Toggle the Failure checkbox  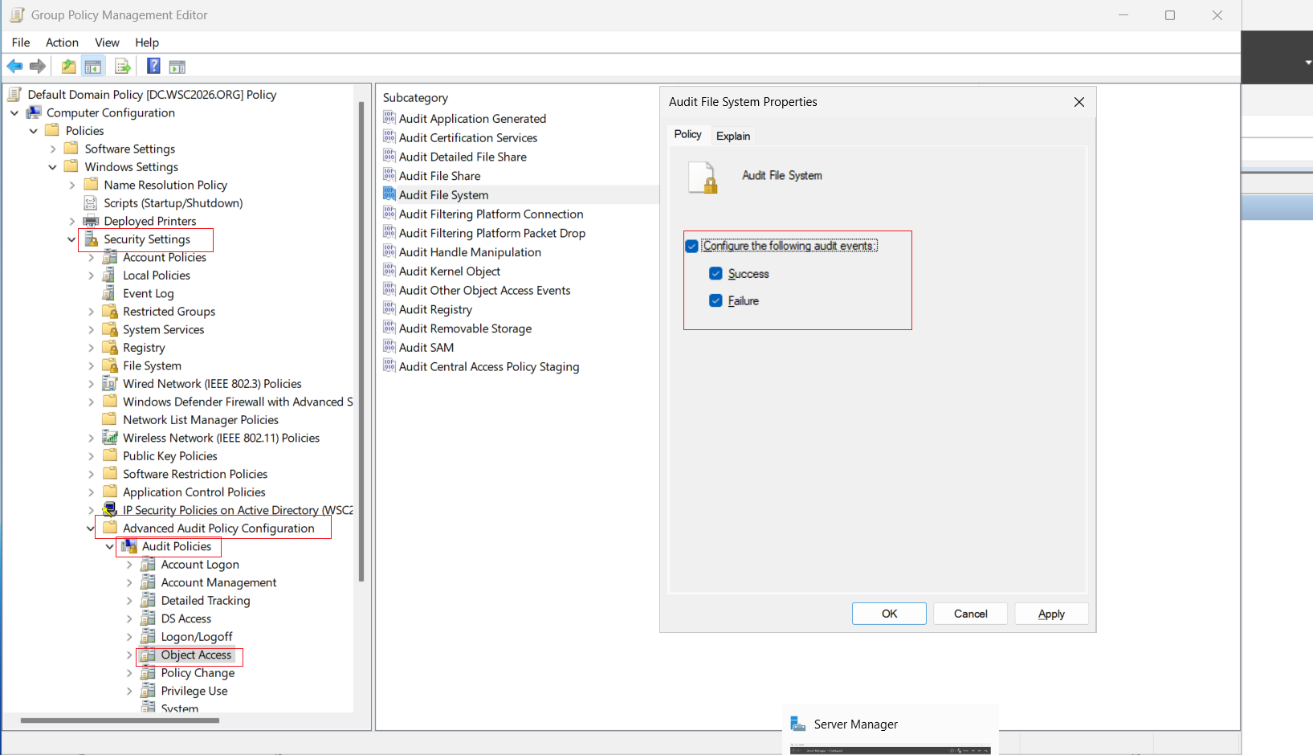[x=716, y=300]
